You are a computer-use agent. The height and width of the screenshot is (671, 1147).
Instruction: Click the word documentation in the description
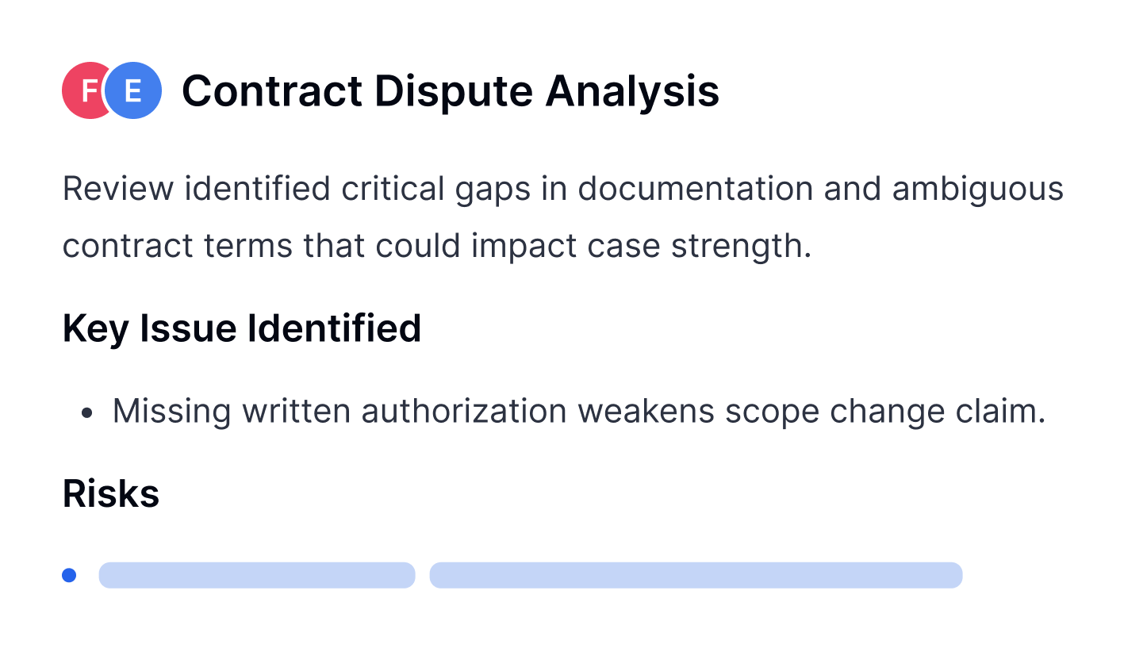point(695,189)
